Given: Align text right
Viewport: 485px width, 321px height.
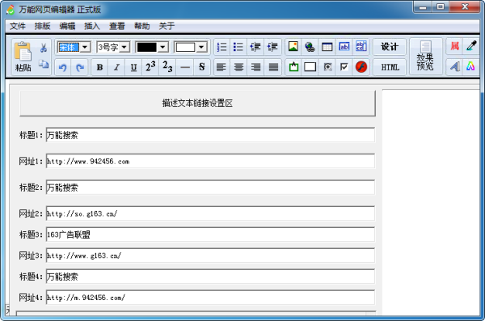Looking at the screenshot, I should [x=255, y=67].
